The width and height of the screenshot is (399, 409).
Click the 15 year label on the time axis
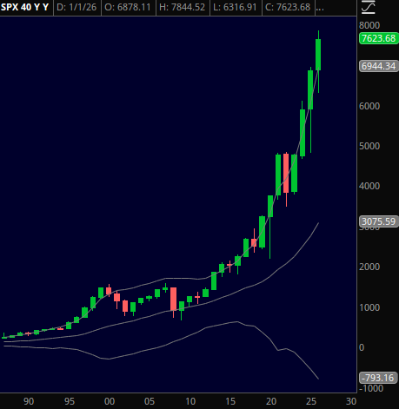[x=230, y=401]
